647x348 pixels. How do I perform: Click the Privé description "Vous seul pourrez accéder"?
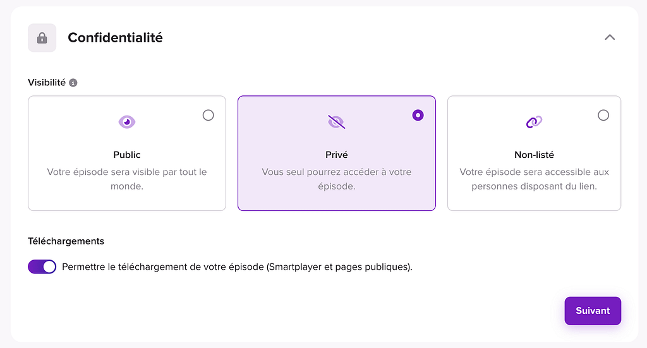[336, 179]
